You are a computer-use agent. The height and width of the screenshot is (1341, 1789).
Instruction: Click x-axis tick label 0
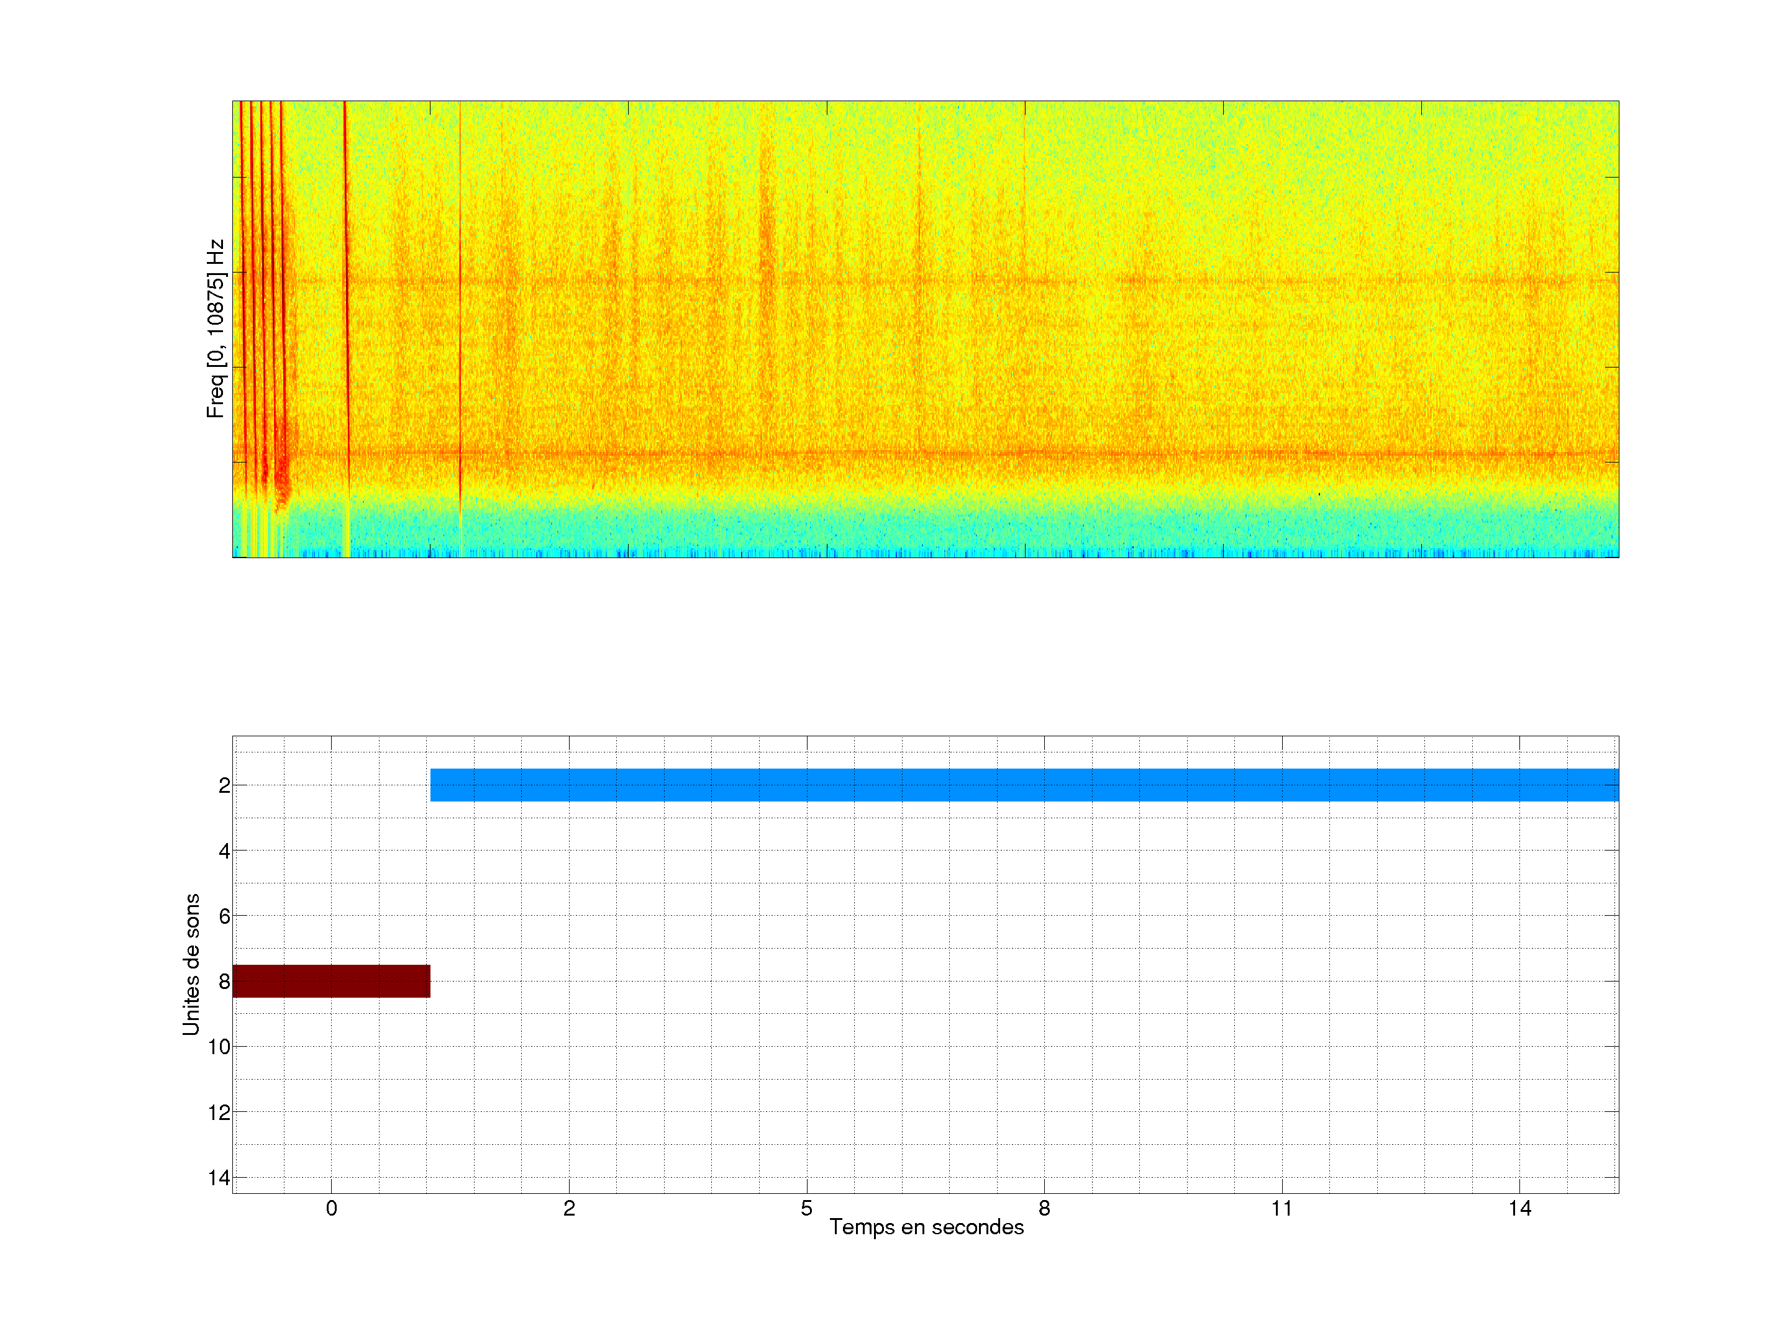[332, 1208]
